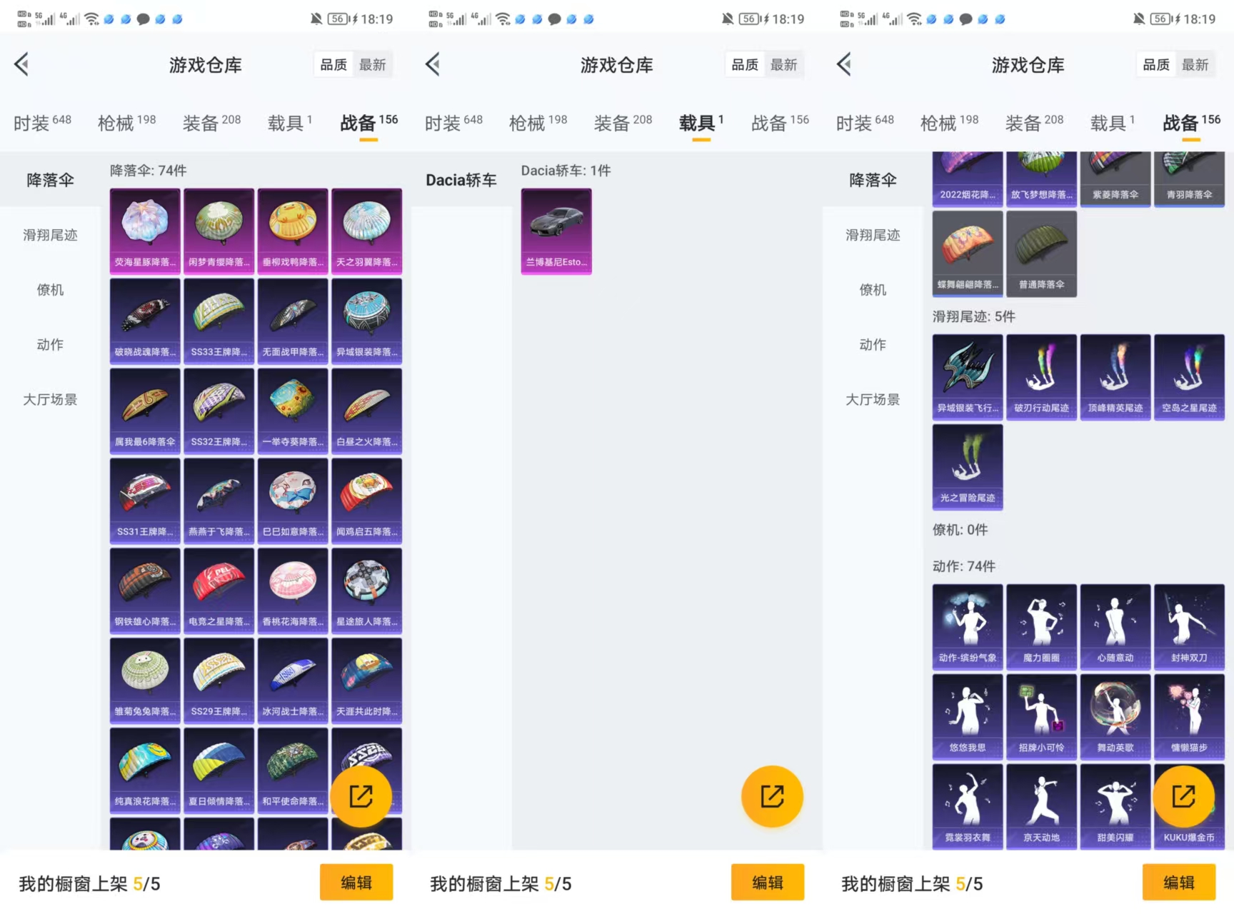Viewport: 1234px width, 914px height.
Task: Open the 垂柳戏鸭 duck parachute item
Action: click(x=293, y=231)
